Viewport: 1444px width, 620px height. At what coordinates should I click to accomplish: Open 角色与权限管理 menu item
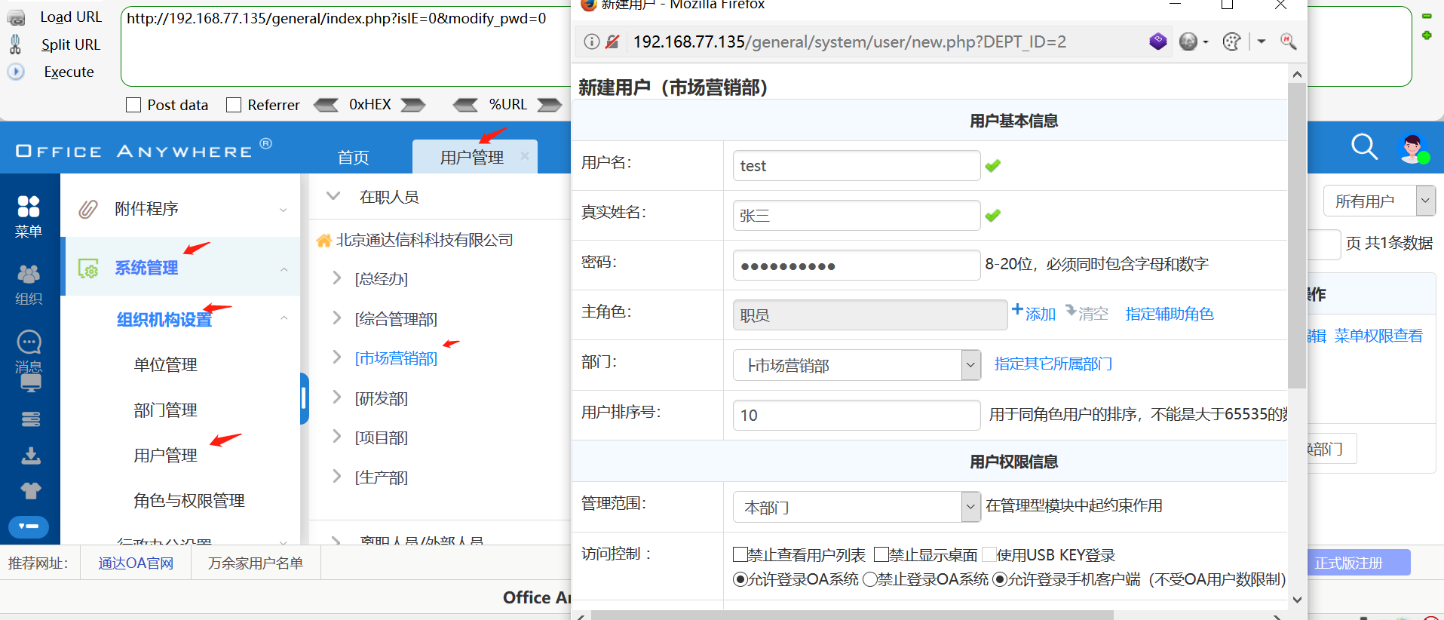(x=189, y=501)
